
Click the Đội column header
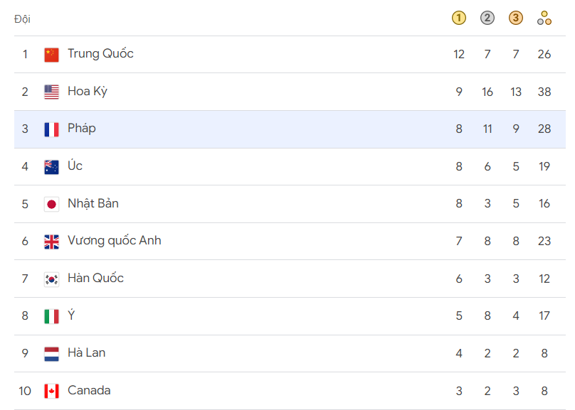[x=22, y=19]
